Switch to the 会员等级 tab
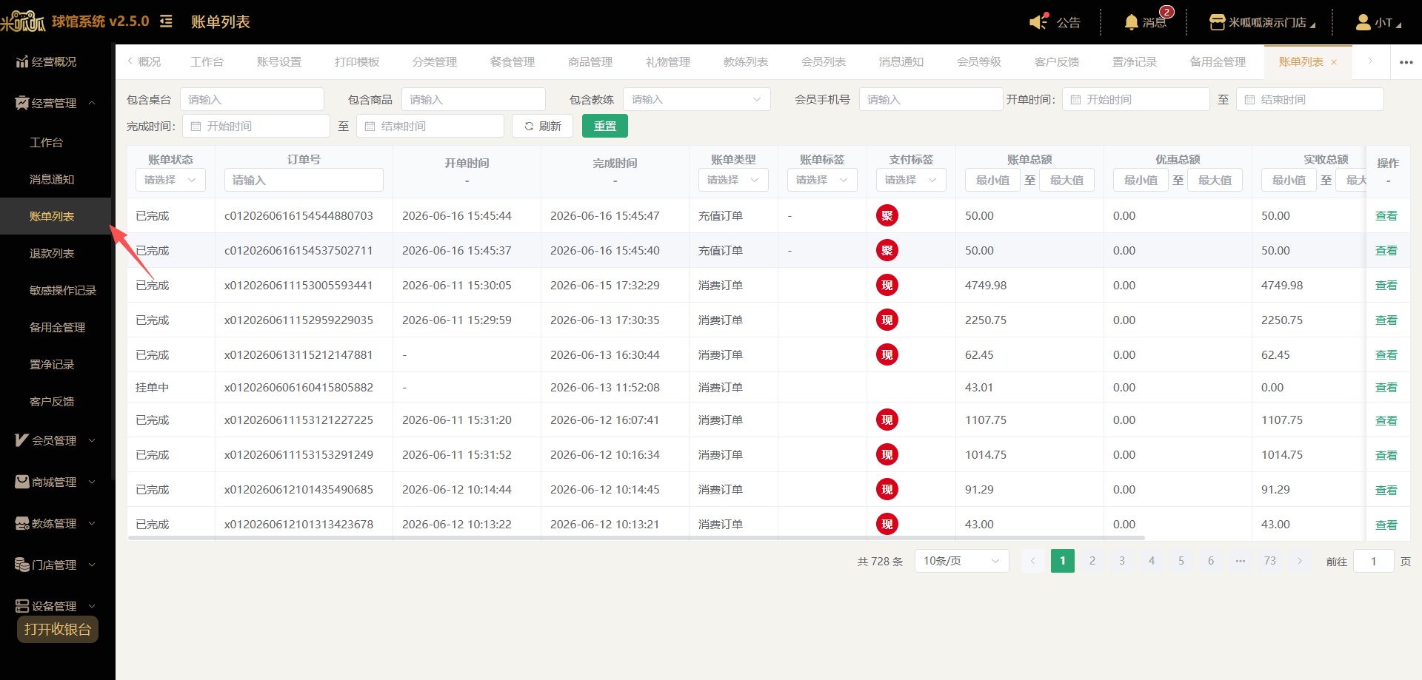Screen dimensions: 1422x680 (979, 61)
